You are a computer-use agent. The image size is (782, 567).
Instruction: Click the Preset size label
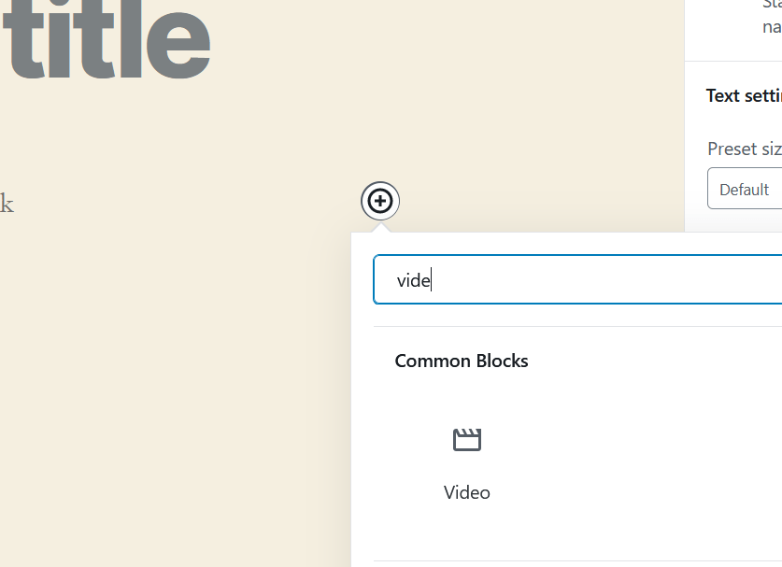tap(745, 149)
